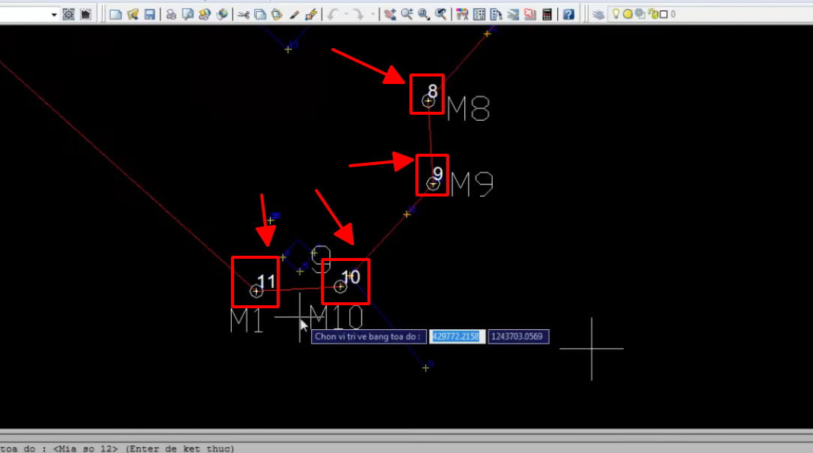Open the workspace settings gear icon
813x453 pixels.
coord(68,14)
